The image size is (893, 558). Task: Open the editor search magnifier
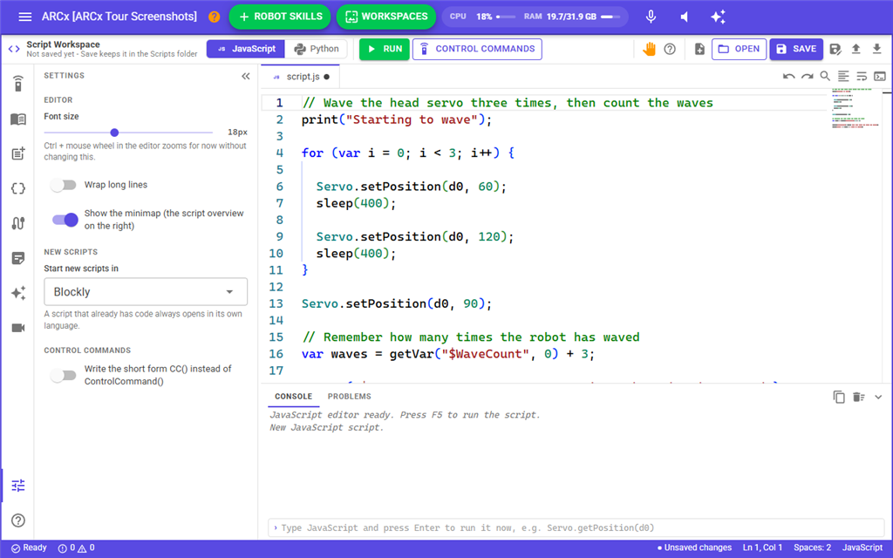(825, 76)
